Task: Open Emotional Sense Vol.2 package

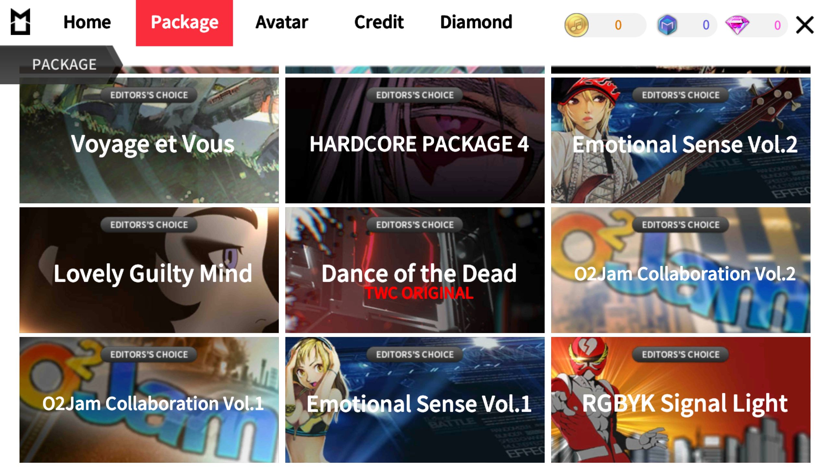Action: coord(681,140)
